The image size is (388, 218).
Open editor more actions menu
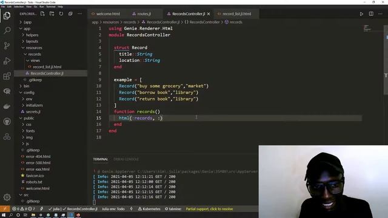click(380, 14)
